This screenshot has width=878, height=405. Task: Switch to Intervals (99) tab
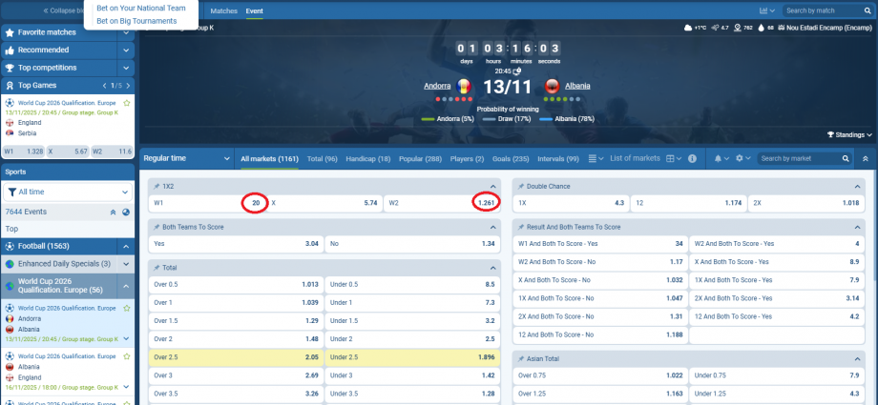558,159
